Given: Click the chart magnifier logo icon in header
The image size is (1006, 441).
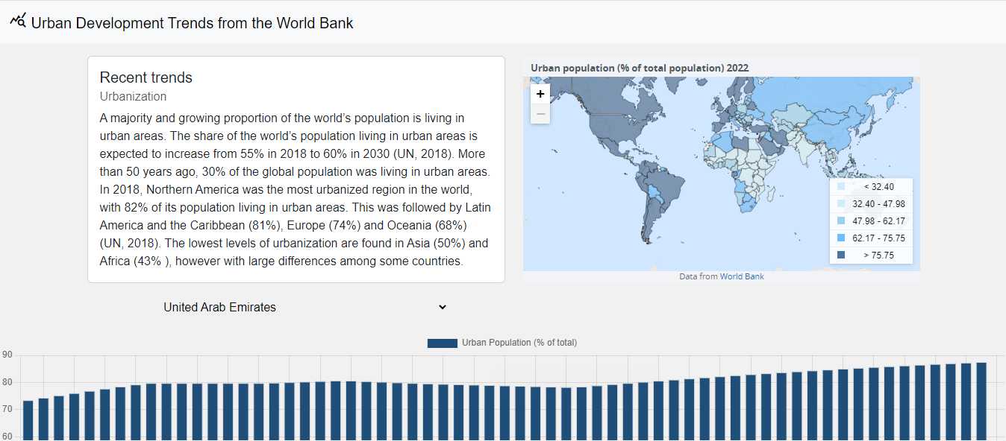Looking at the screenshot, I should [x=18, y=20].
